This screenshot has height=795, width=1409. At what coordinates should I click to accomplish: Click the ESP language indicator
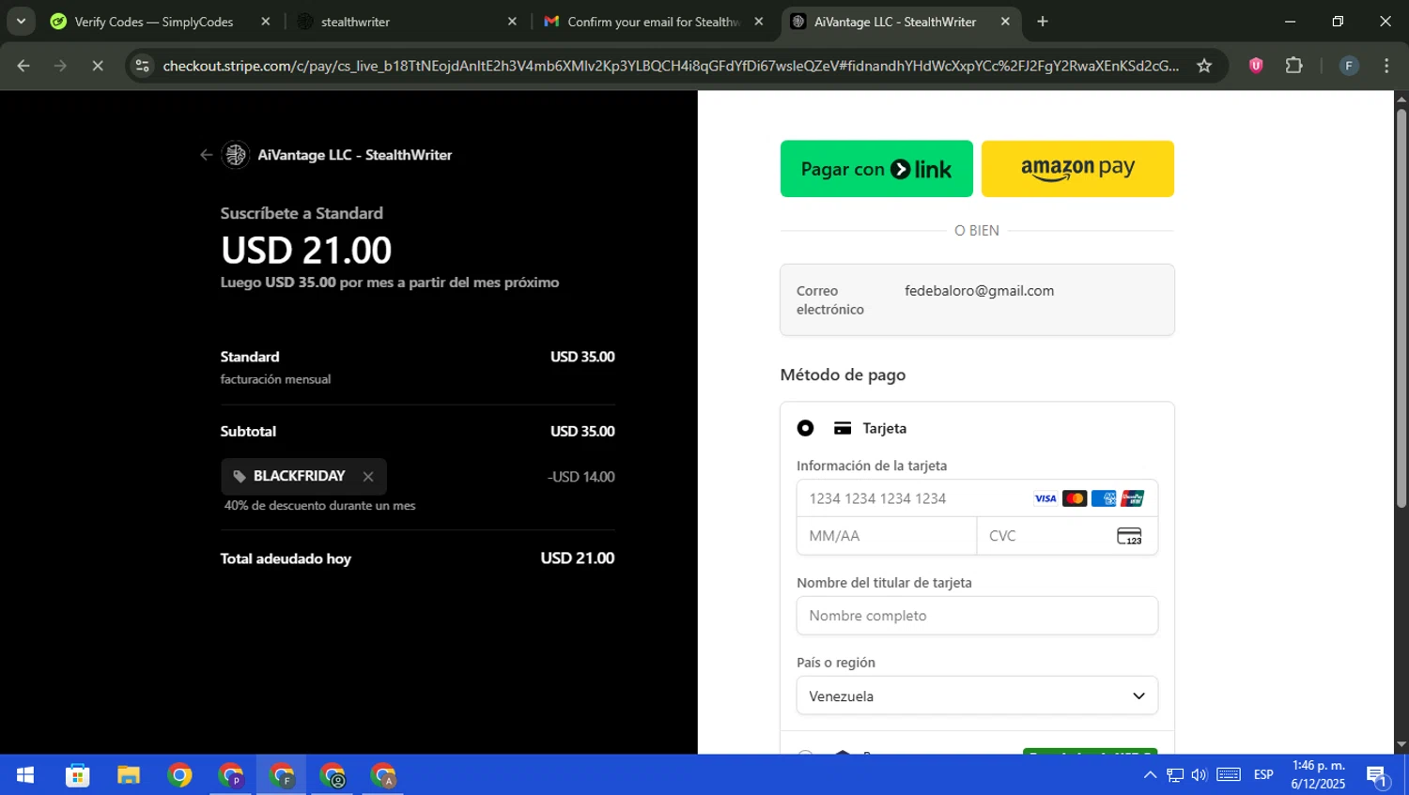(1263, 775)
